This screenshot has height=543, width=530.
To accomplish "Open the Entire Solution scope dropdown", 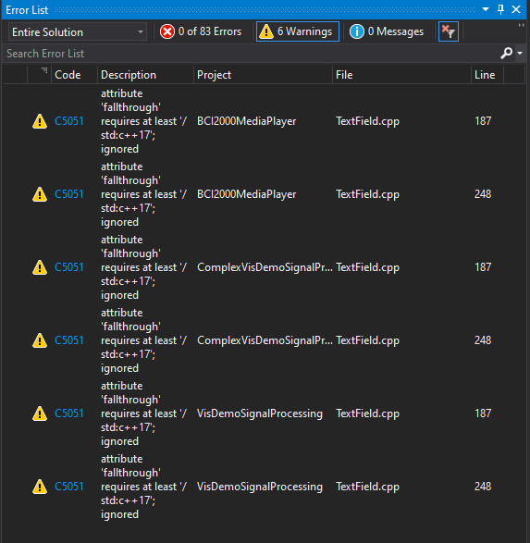I will [78, 32].
